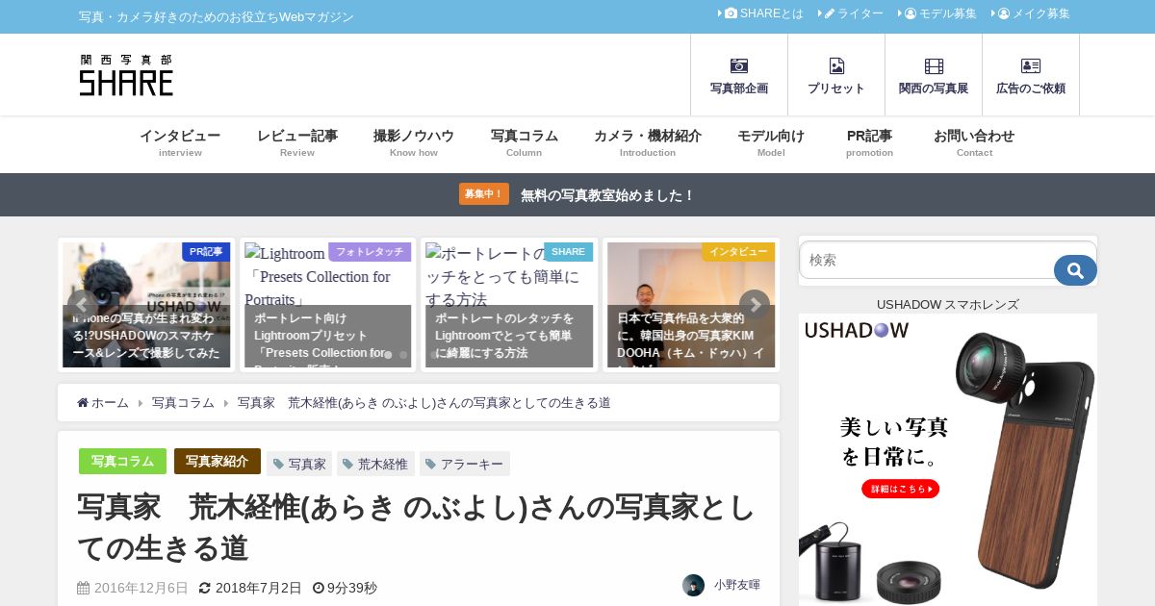1155x606 pixels.
Task: Open 関西の写真展 film icon button
Action: coord(934,75)
